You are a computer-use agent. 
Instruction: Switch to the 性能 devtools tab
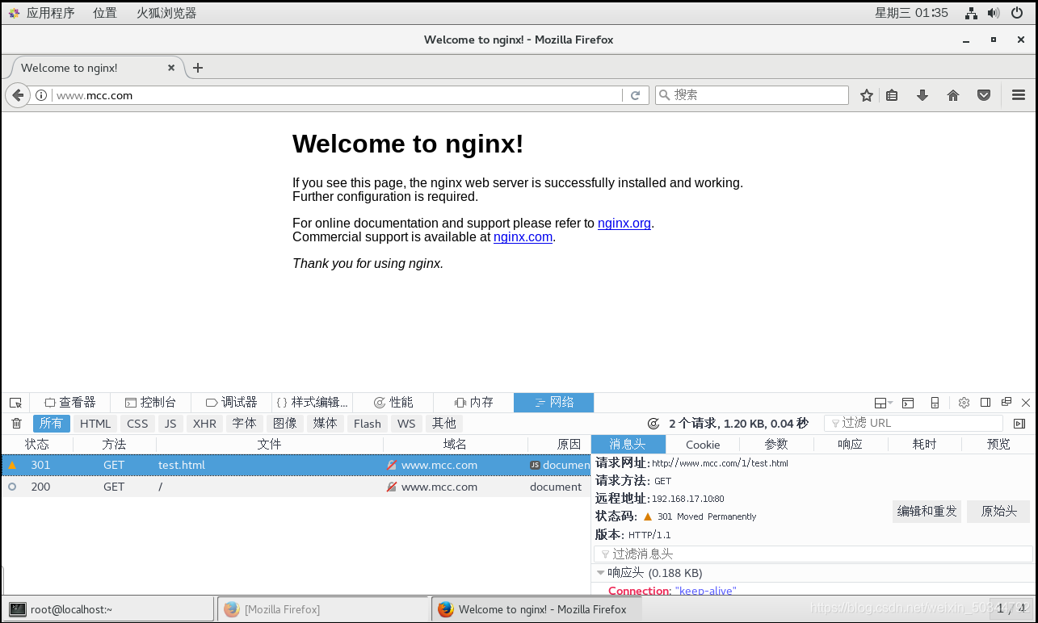tap(393, 402)
